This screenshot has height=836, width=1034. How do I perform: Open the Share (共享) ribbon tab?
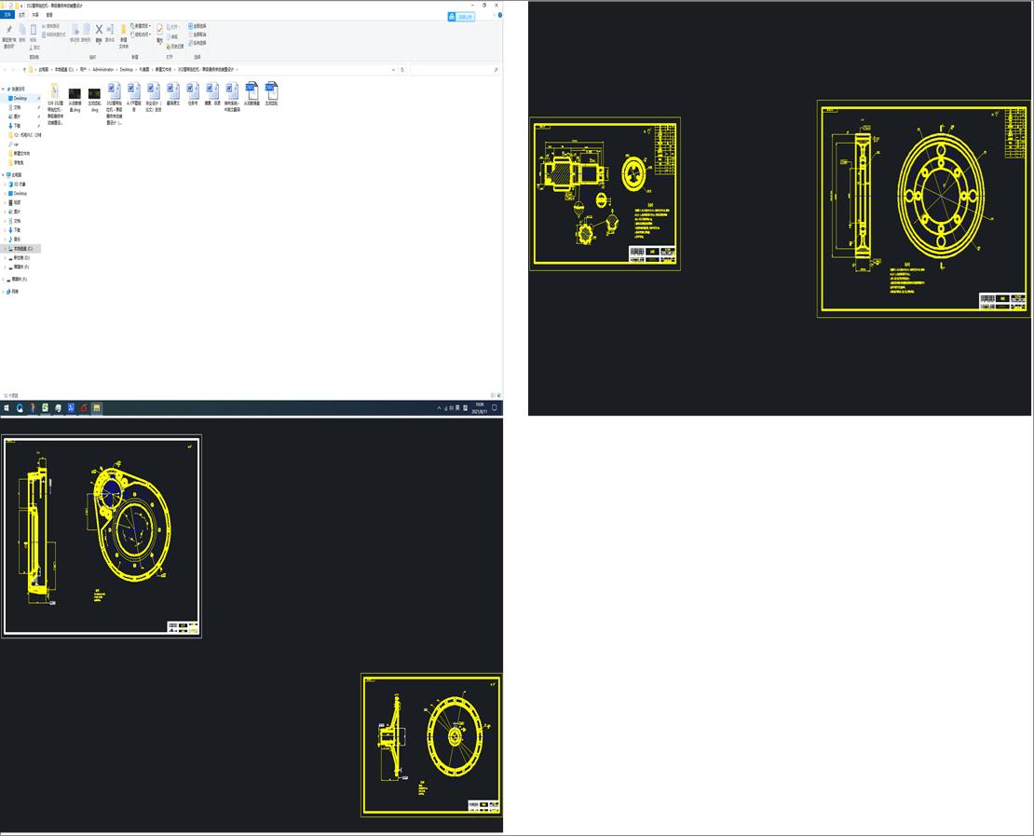pyautogui.click(x=35, y=15)
